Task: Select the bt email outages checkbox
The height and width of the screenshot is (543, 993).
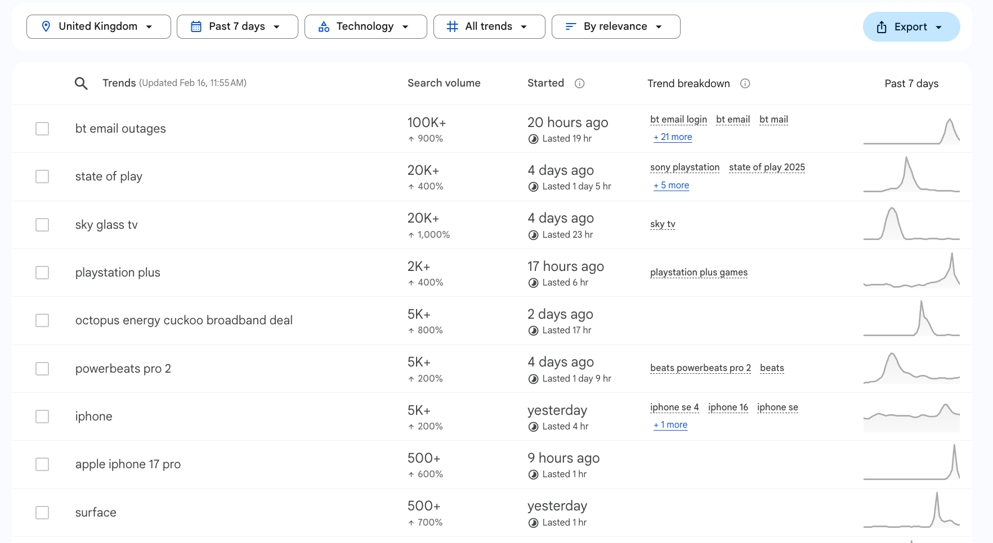Action: pos(42,129)
